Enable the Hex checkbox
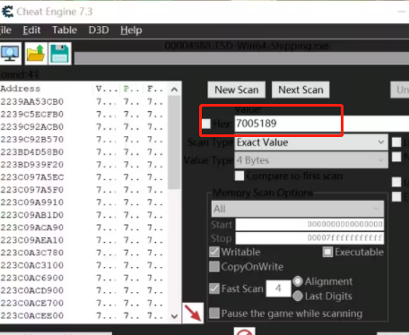Image resolution: width=409 pixels, height=335 pixels. click(x=206, y=124)
